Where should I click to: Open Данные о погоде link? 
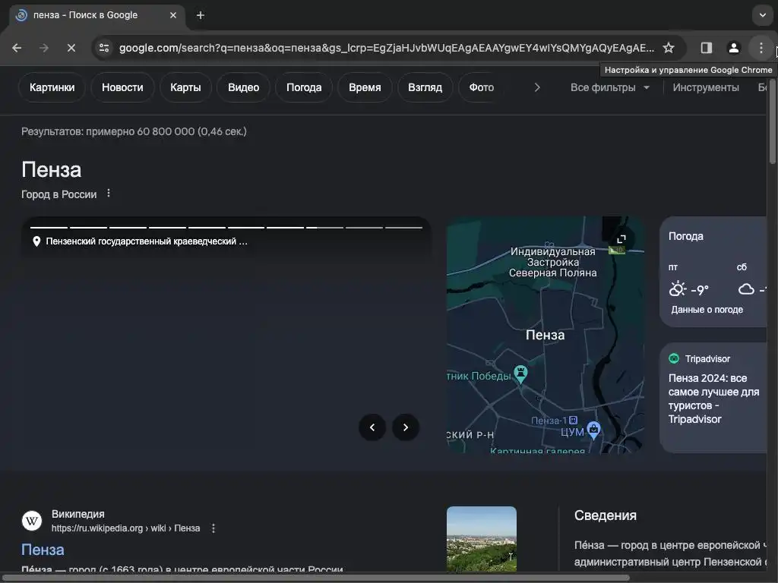click(707, 310)
